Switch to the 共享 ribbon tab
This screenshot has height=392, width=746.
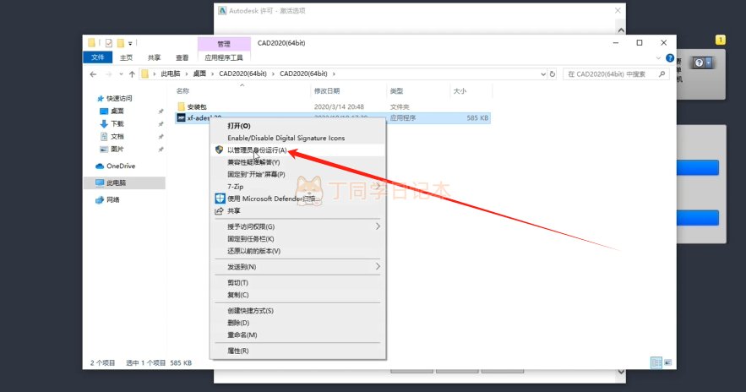pyautogui.click(x=154, y=57)
